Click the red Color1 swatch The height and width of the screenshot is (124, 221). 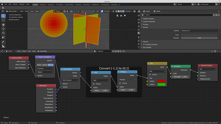tap(161, 81)
